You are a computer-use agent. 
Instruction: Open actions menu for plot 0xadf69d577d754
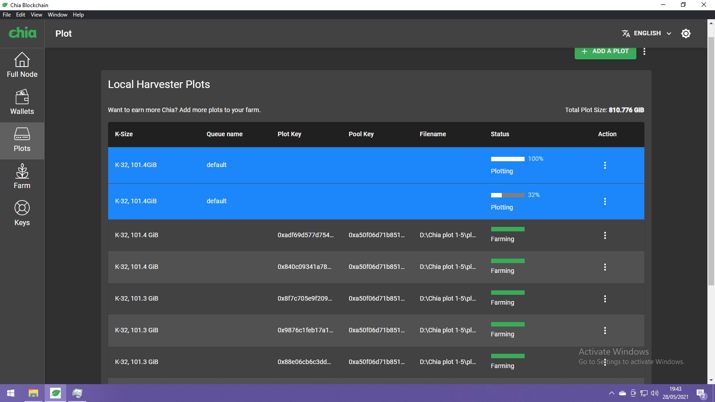pos(605,235)
